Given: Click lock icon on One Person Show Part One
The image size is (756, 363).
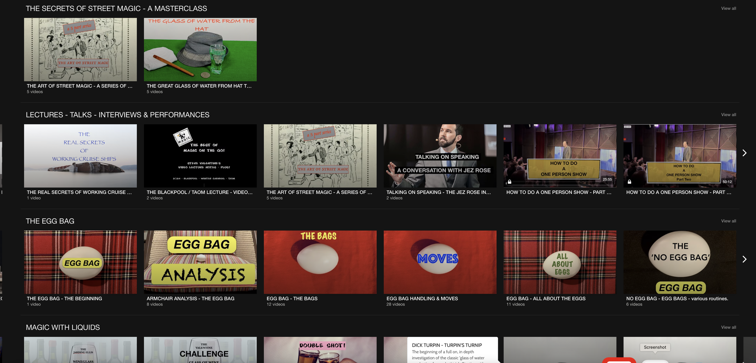Looking at the screenshot, I should click(510, 182).
